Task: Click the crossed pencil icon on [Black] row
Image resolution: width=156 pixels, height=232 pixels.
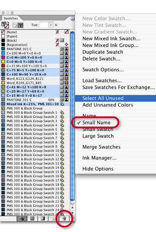Action: pos(57,40)
